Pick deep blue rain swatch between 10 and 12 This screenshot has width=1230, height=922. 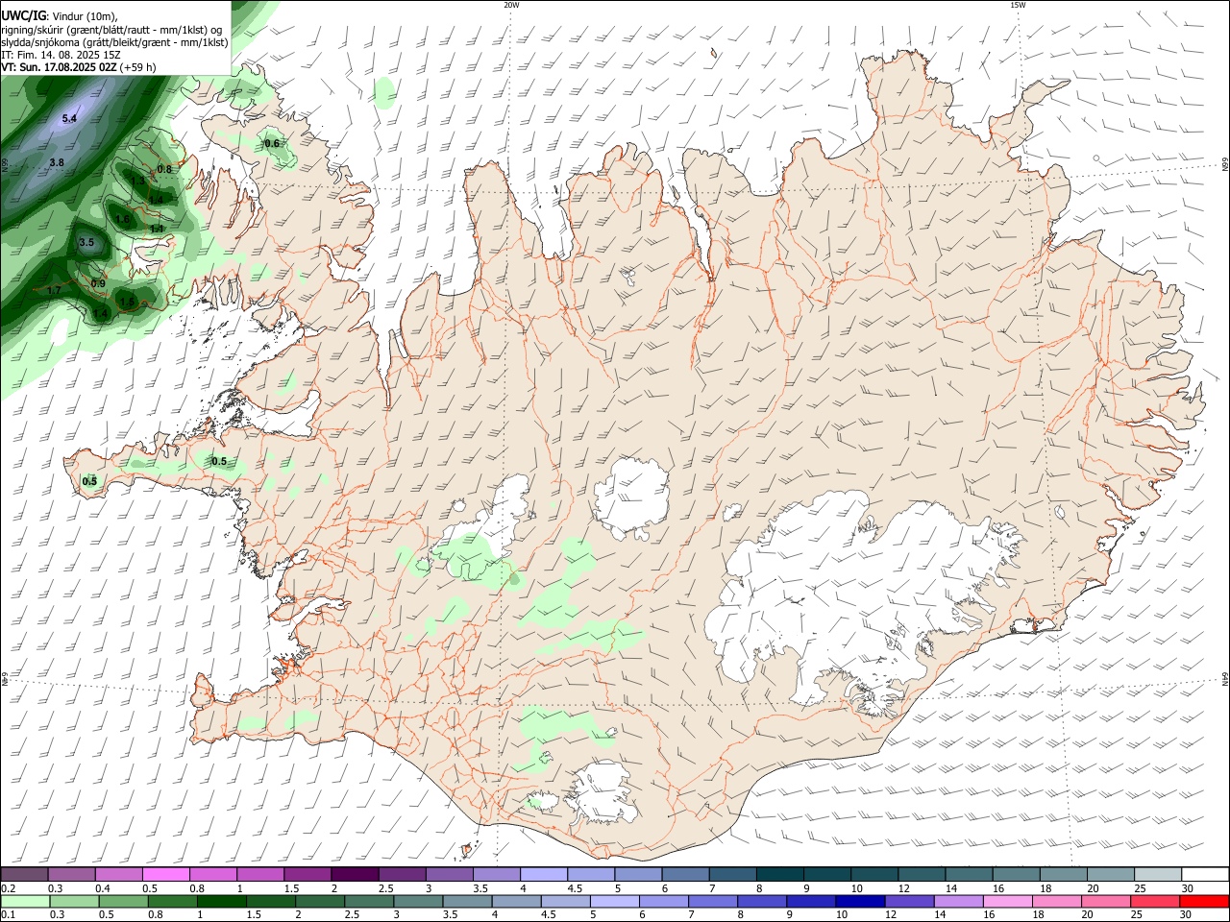[860, 901]
